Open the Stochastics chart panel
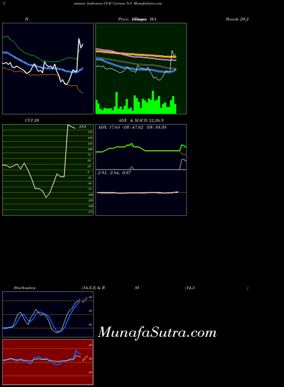284x387 pixels. (x=48, y=314)
